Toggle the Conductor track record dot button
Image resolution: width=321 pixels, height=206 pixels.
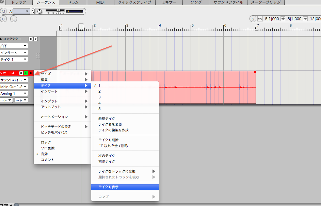(31, 39)
